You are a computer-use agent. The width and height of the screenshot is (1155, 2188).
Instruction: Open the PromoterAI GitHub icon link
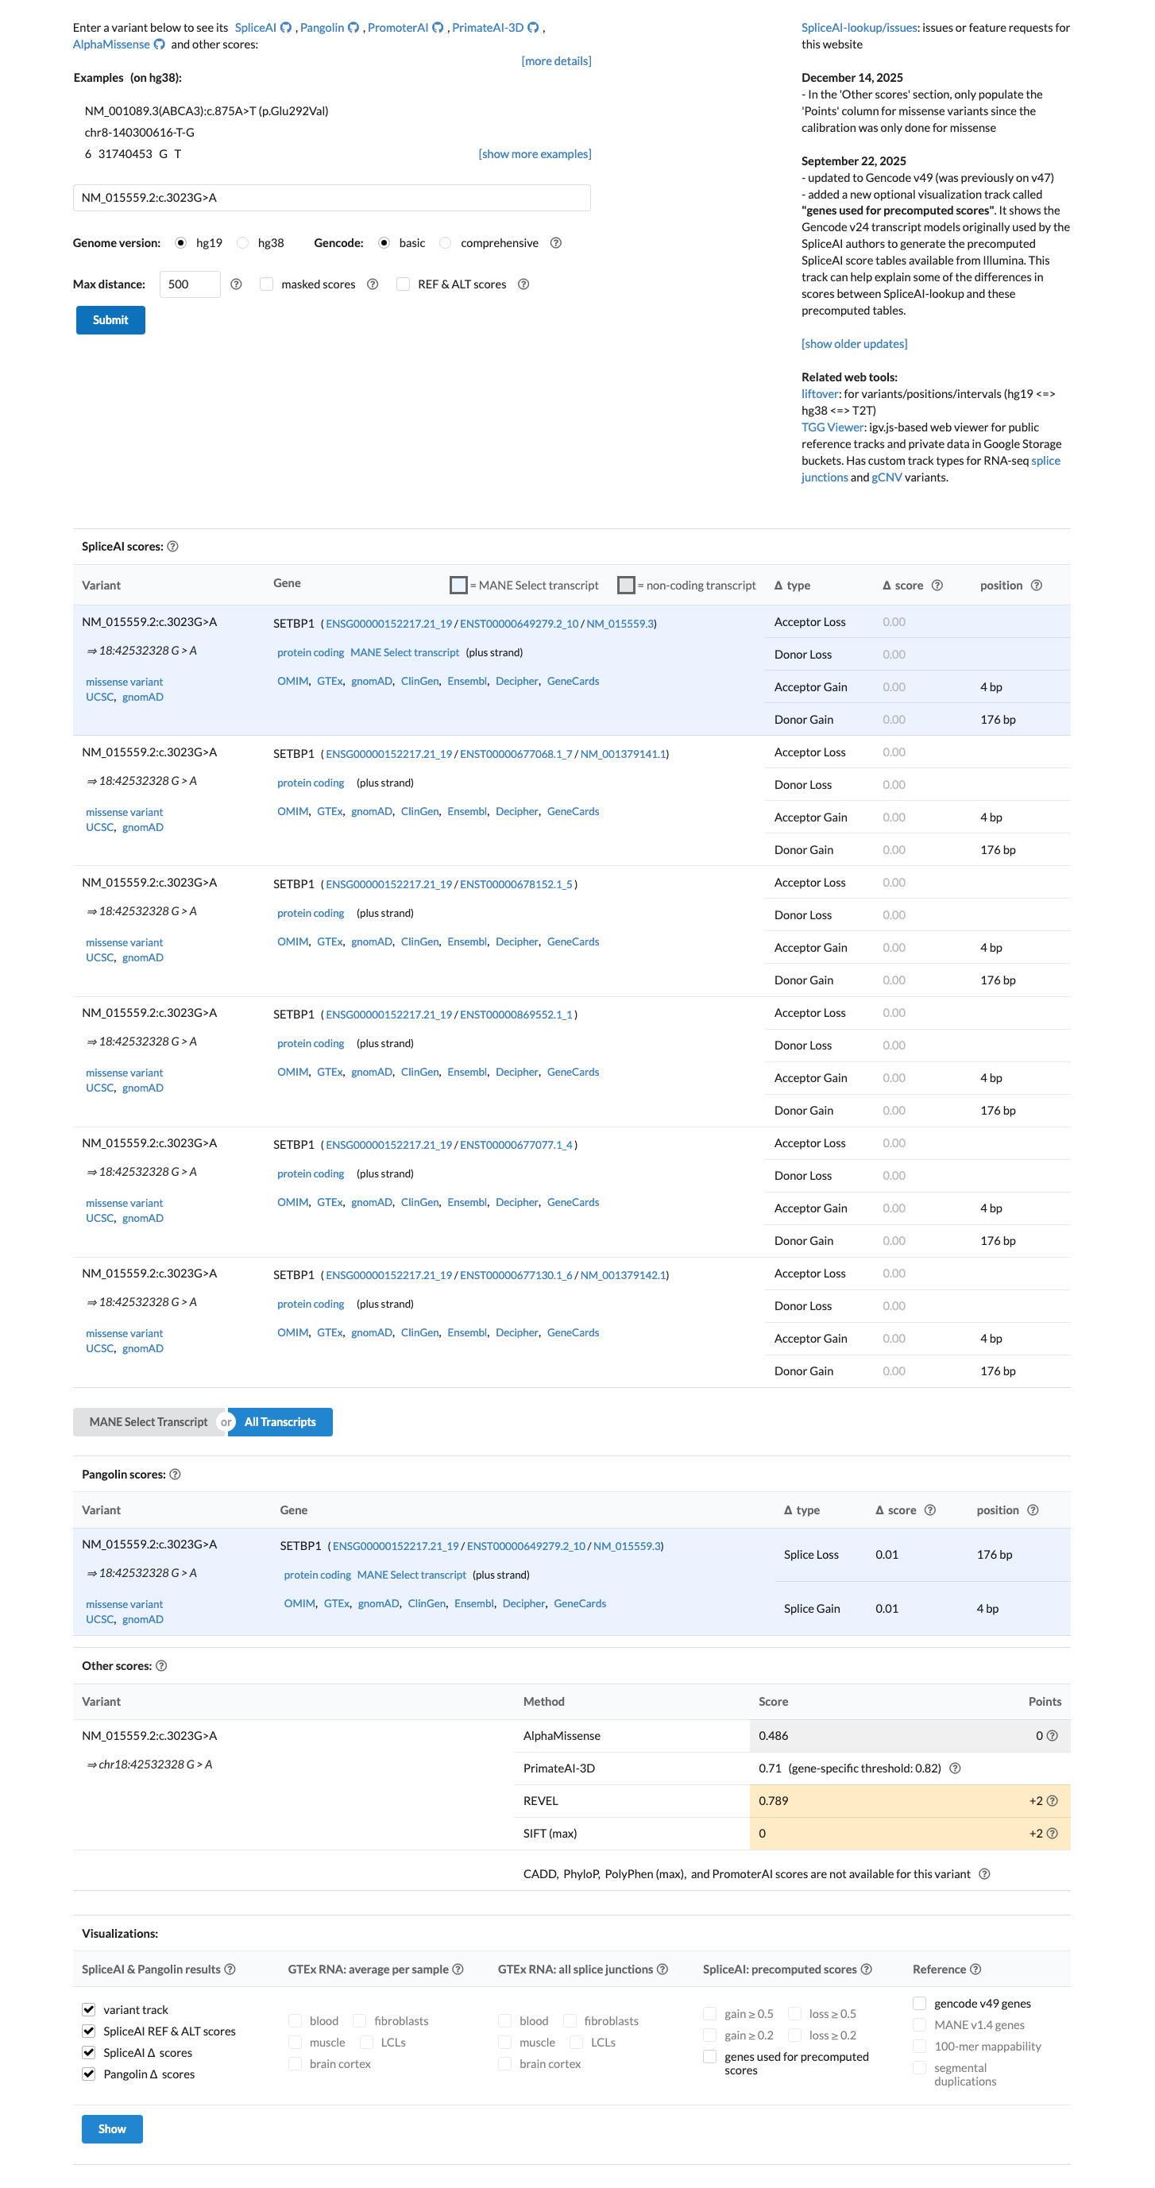[438, 28]
